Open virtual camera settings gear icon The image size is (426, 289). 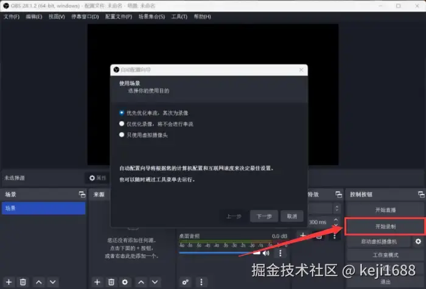418,241
